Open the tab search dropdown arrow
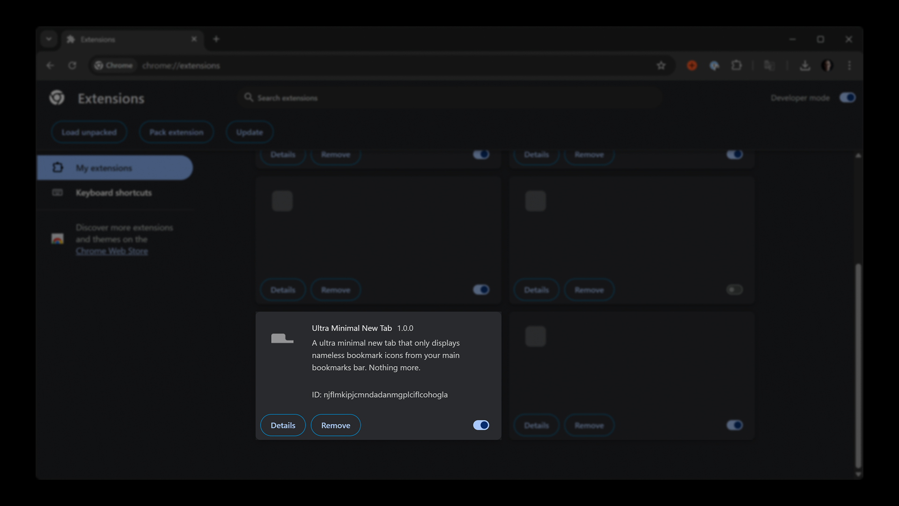Image resolution: width=899 pixels, height=506 pixels. pos(49,39)
